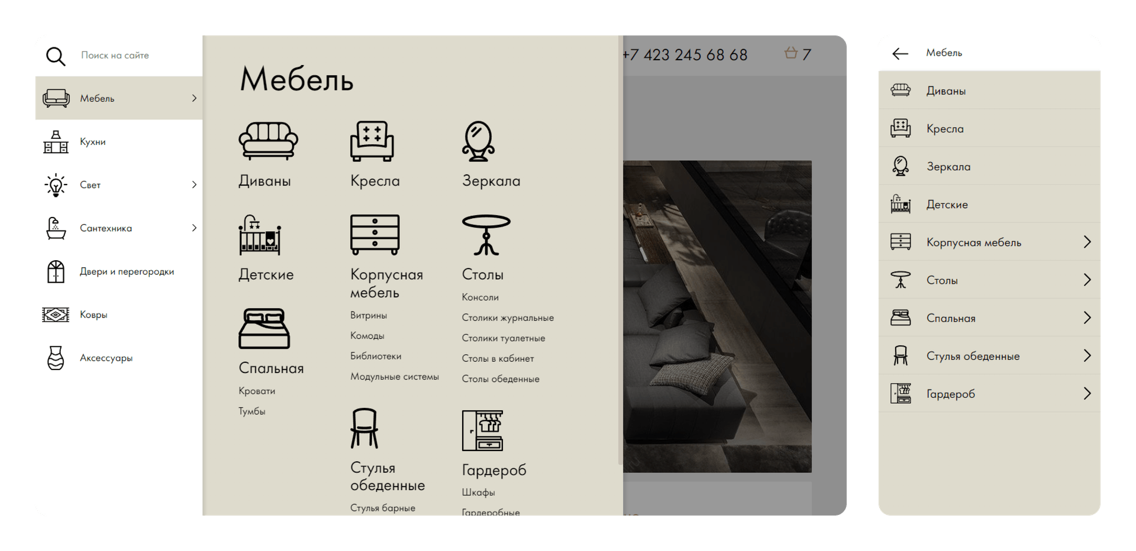The height and width of the screenshot is (551, 1136).
Task: Open the Модульные системы link
Action: tap(394, 377)
